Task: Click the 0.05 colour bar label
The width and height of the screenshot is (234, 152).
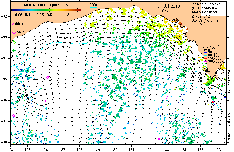Action: pos(19,15)
